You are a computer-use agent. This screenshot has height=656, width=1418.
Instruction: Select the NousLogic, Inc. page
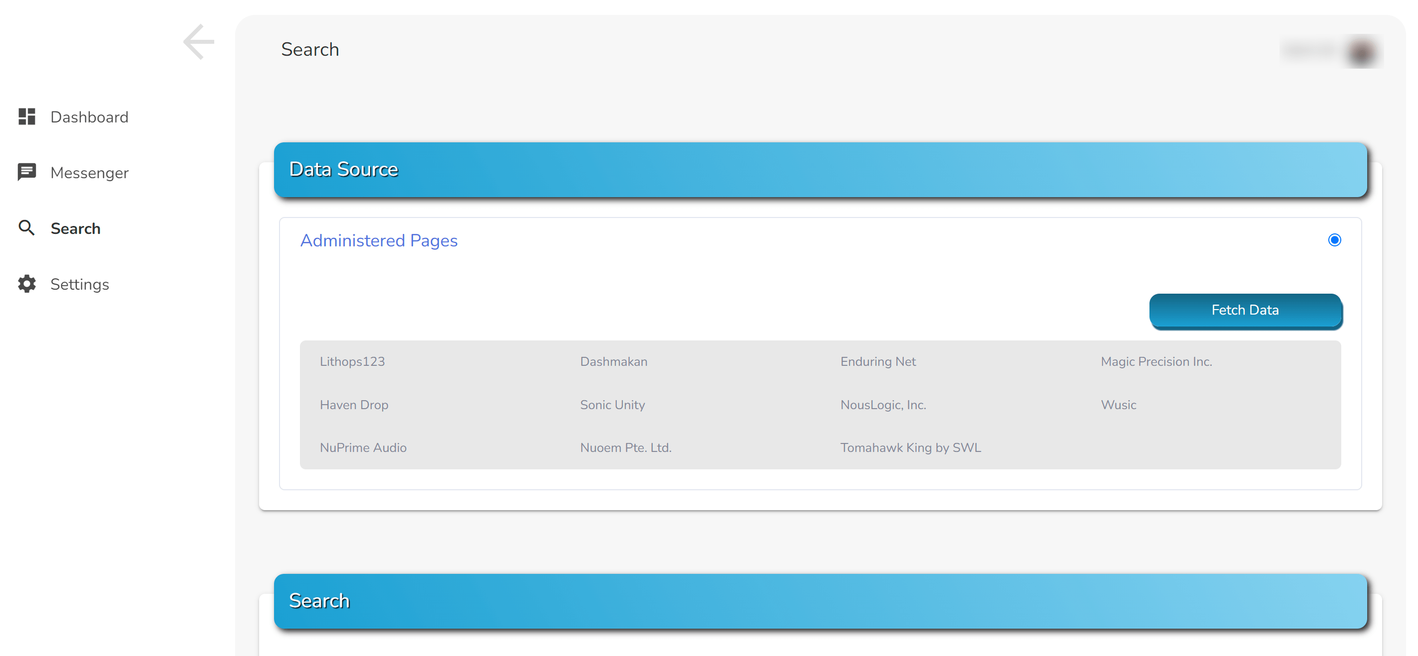point(883,405)
